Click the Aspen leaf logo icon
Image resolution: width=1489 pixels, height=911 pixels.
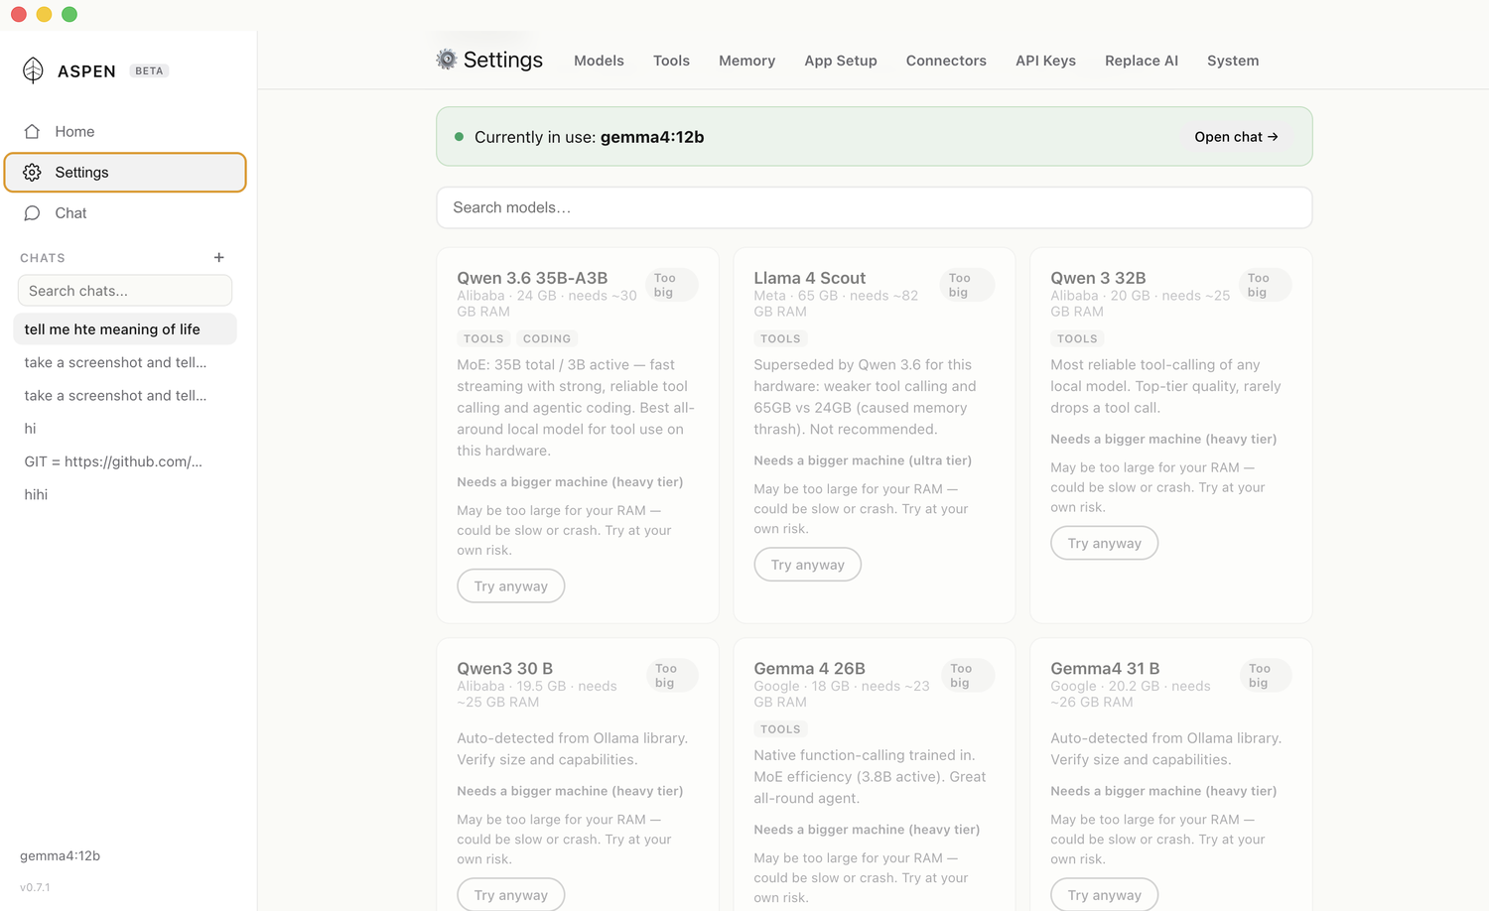click(x=33, y=70)
